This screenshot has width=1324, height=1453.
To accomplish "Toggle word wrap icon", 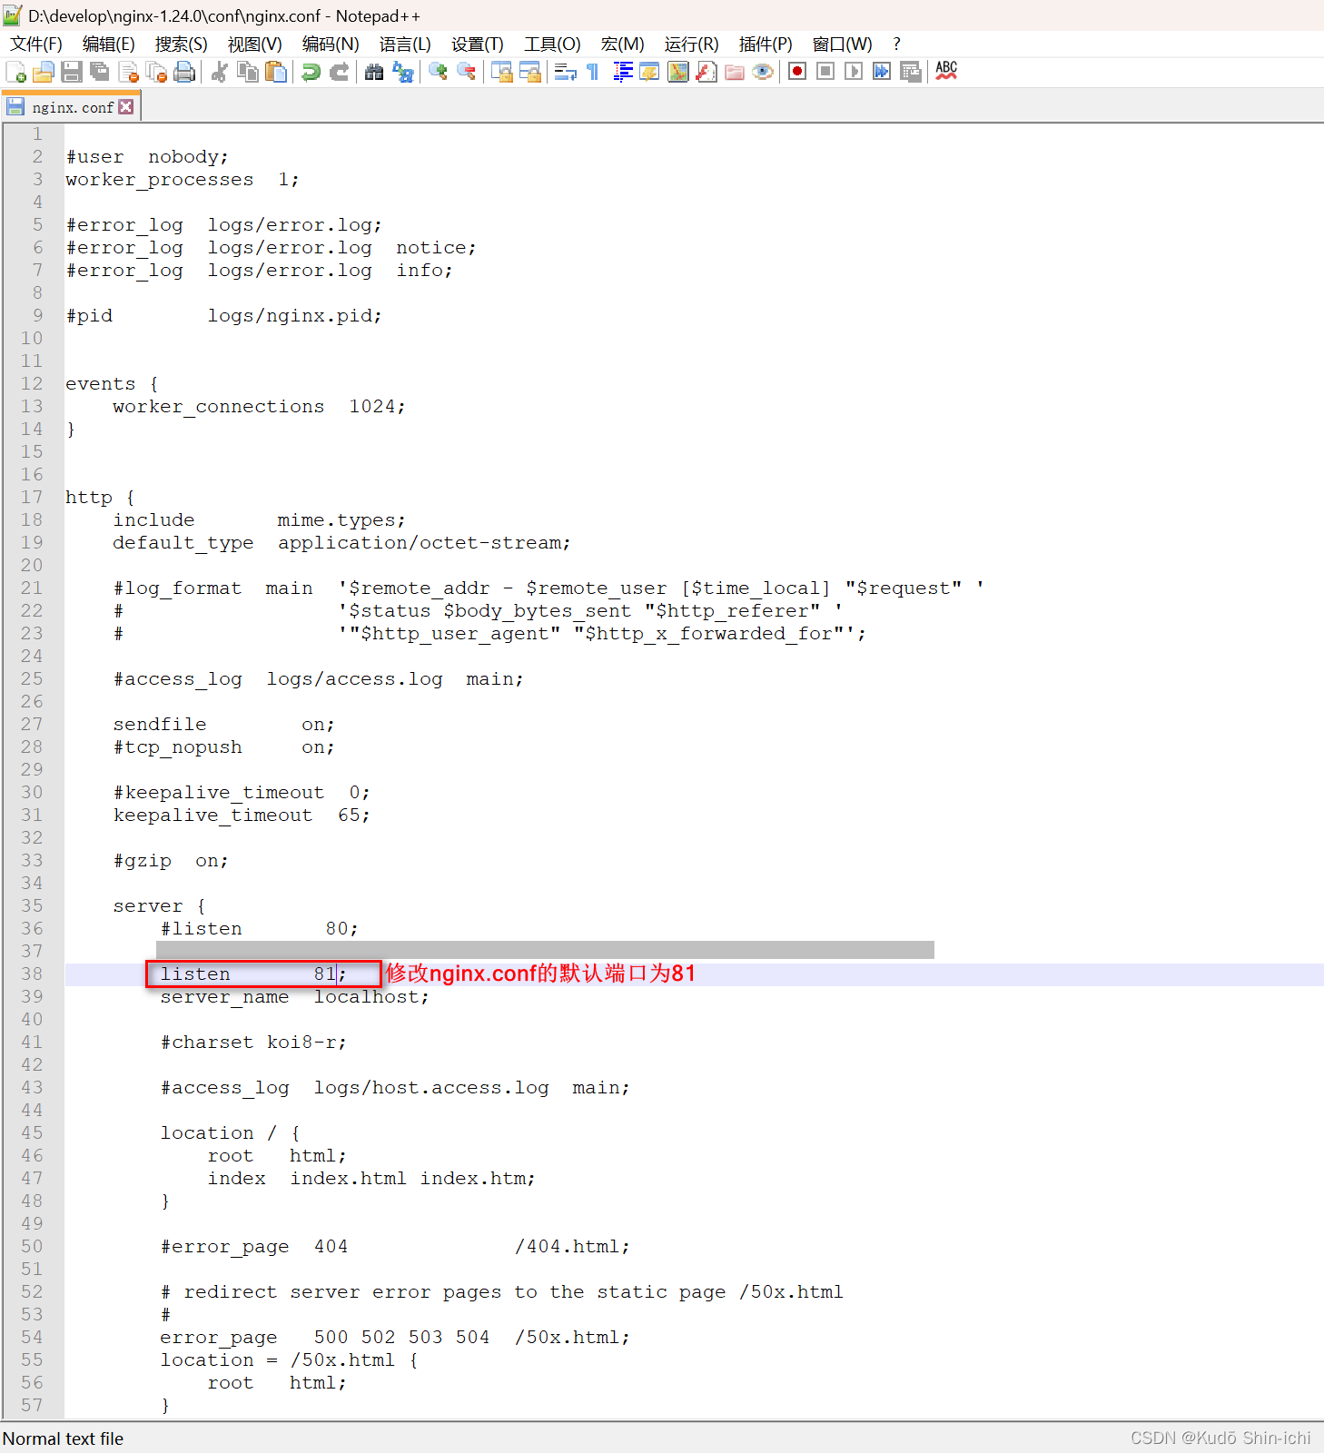I will [x=565, y=72].
